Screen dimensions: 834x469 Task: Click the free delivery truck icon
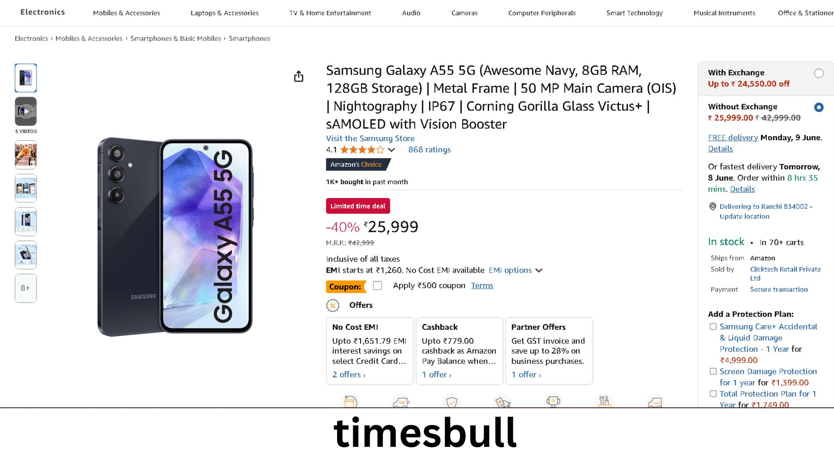pos(400,402)
